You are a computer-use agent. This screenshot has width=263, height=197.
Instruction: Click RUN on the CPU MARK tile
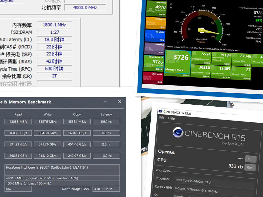point(162,27)
